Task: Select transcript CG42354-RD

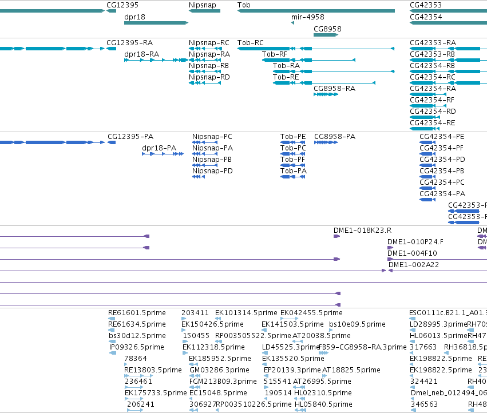Action: [425, 117]
